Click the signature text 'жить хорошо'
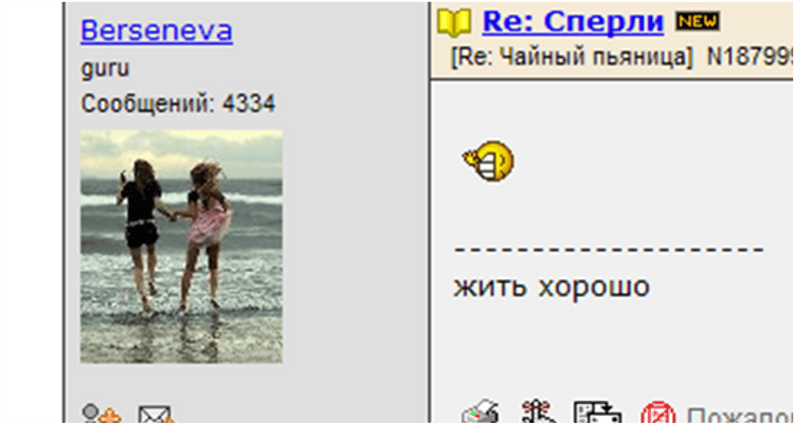This screenshot has width=794, height=424. pyautogui.click(x=551, y=288)
